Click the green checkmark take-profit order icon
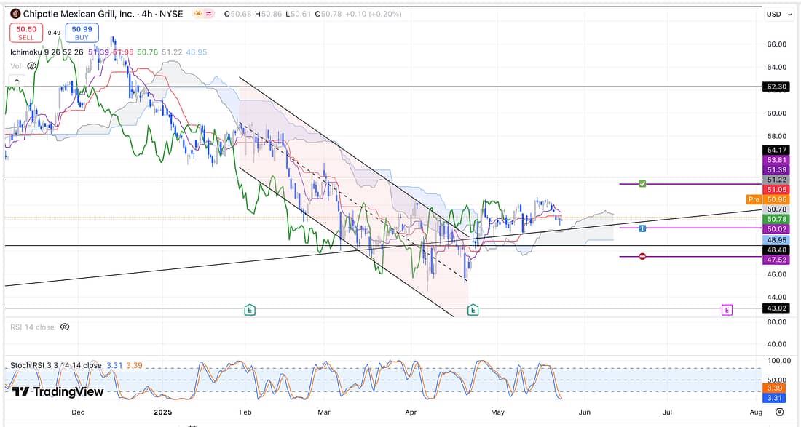The height and width of the screenshot is (427, 801). click(x=643, y=183)
